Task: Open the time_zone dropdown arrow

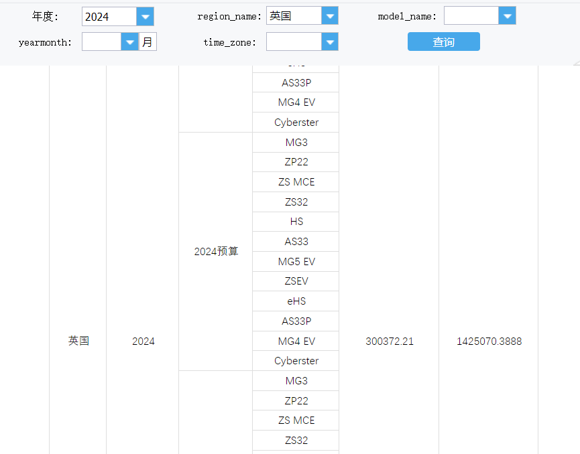Action: pos(330,42)
